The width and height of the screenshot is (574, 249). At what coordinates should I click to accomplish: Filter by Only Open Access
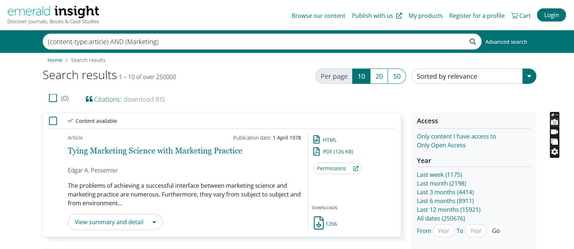[441, 145]
